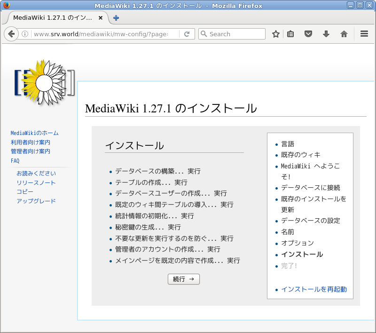Open MediaWikiのホーム link
The image size is (376, 333).
[x=34, y=133]
